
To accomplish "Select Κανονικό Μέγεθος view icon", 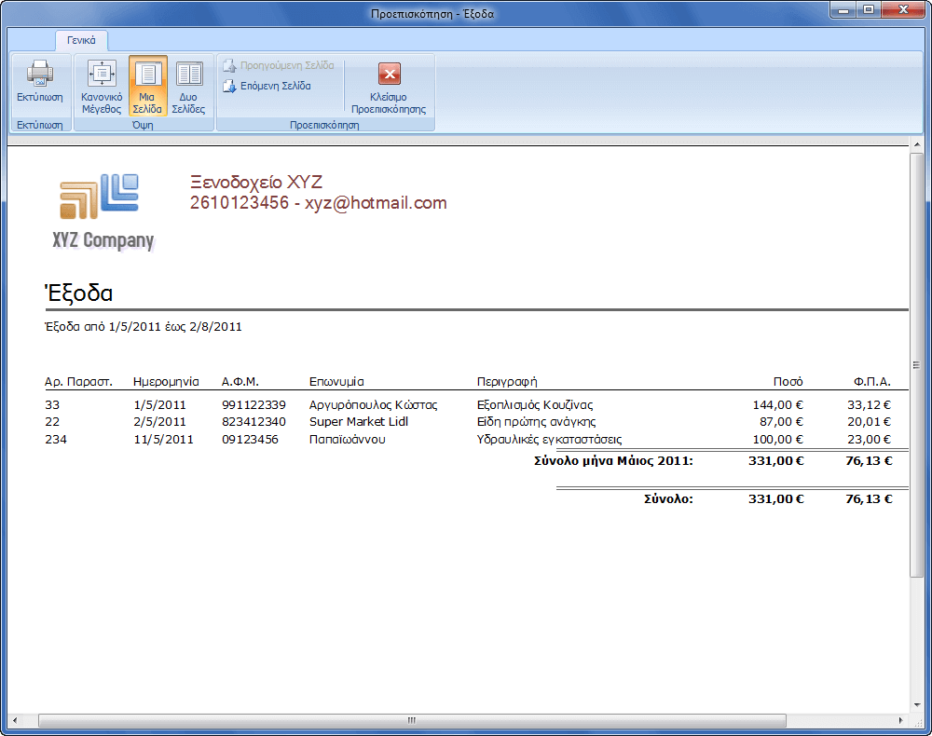I will coord(102,76).
